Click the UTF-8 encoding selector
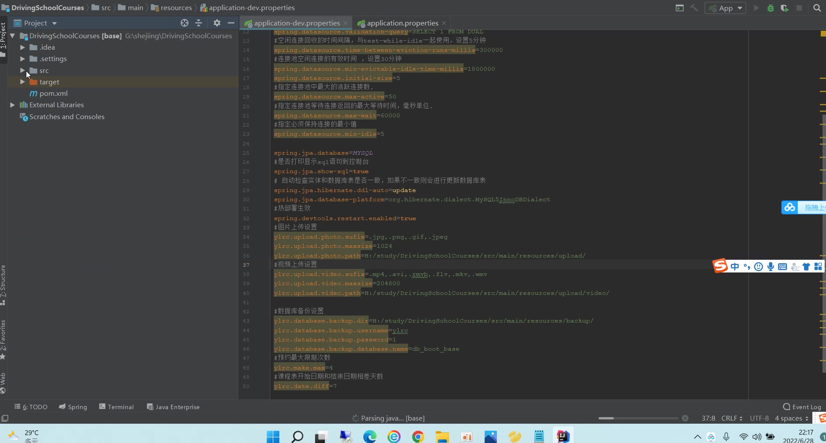The height and width of the screenshot is (443, 826). pos(759,418)
